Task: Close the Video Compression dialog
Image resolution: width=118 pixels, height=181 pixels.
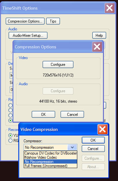Action: pyautogui.click(x=102, y=129)
